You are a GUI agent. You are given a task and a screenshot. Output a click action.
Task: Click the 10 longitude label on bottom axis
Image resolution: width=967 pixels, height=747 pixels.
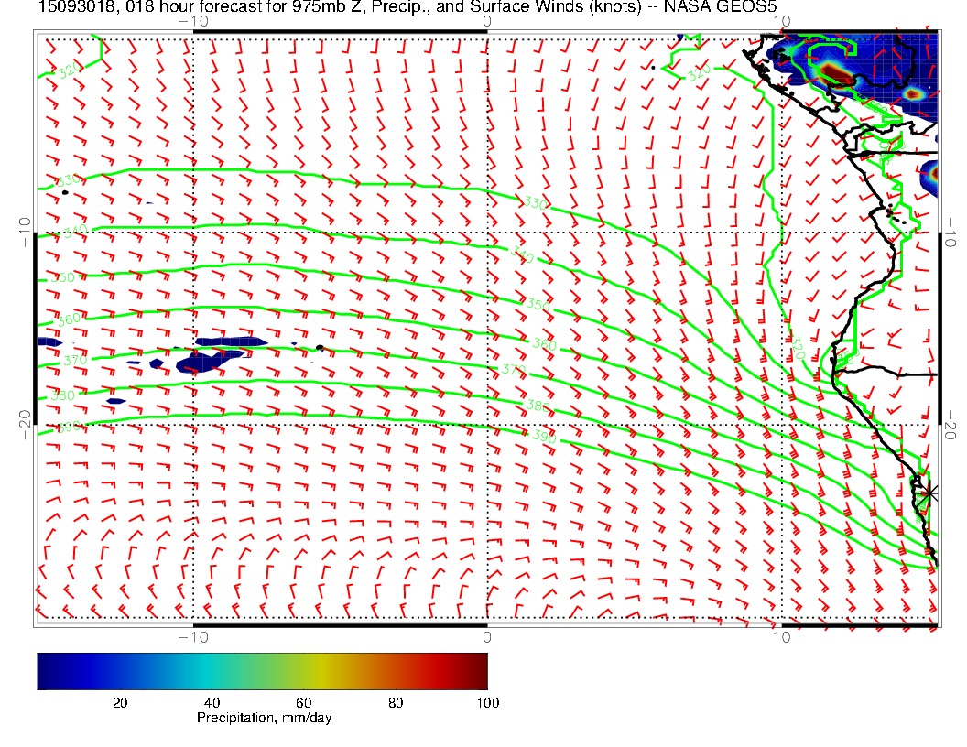point(780,636)
